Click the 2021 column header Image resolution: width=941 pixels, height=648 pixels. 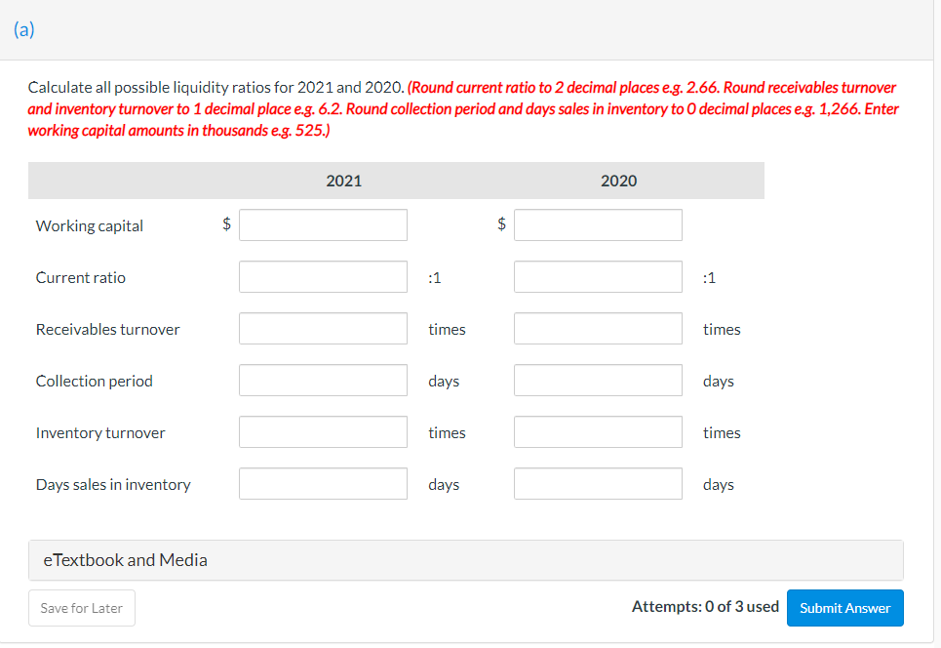coord(343,180)
